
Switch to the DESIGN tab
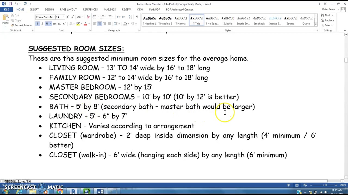[49, 9]
